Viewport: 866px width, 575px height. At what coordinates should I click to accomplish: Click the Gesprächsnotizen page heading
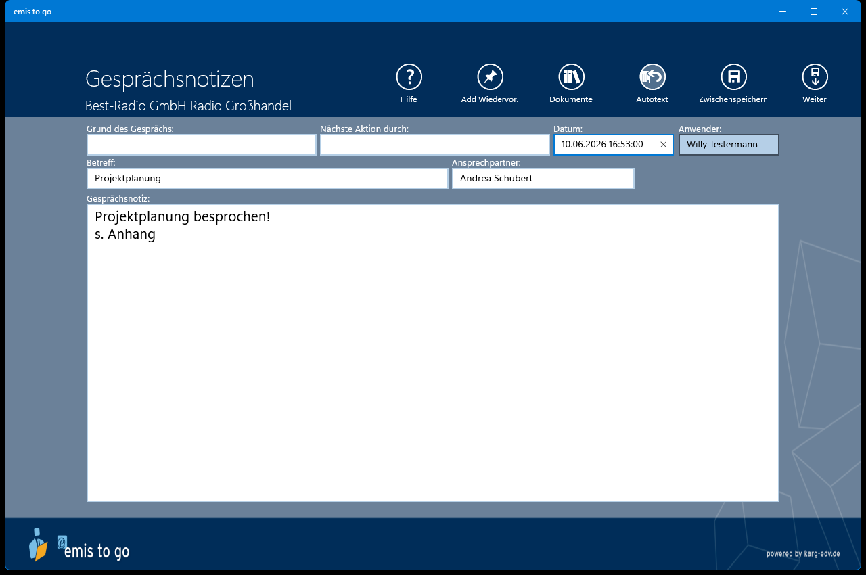click(170, 80)
